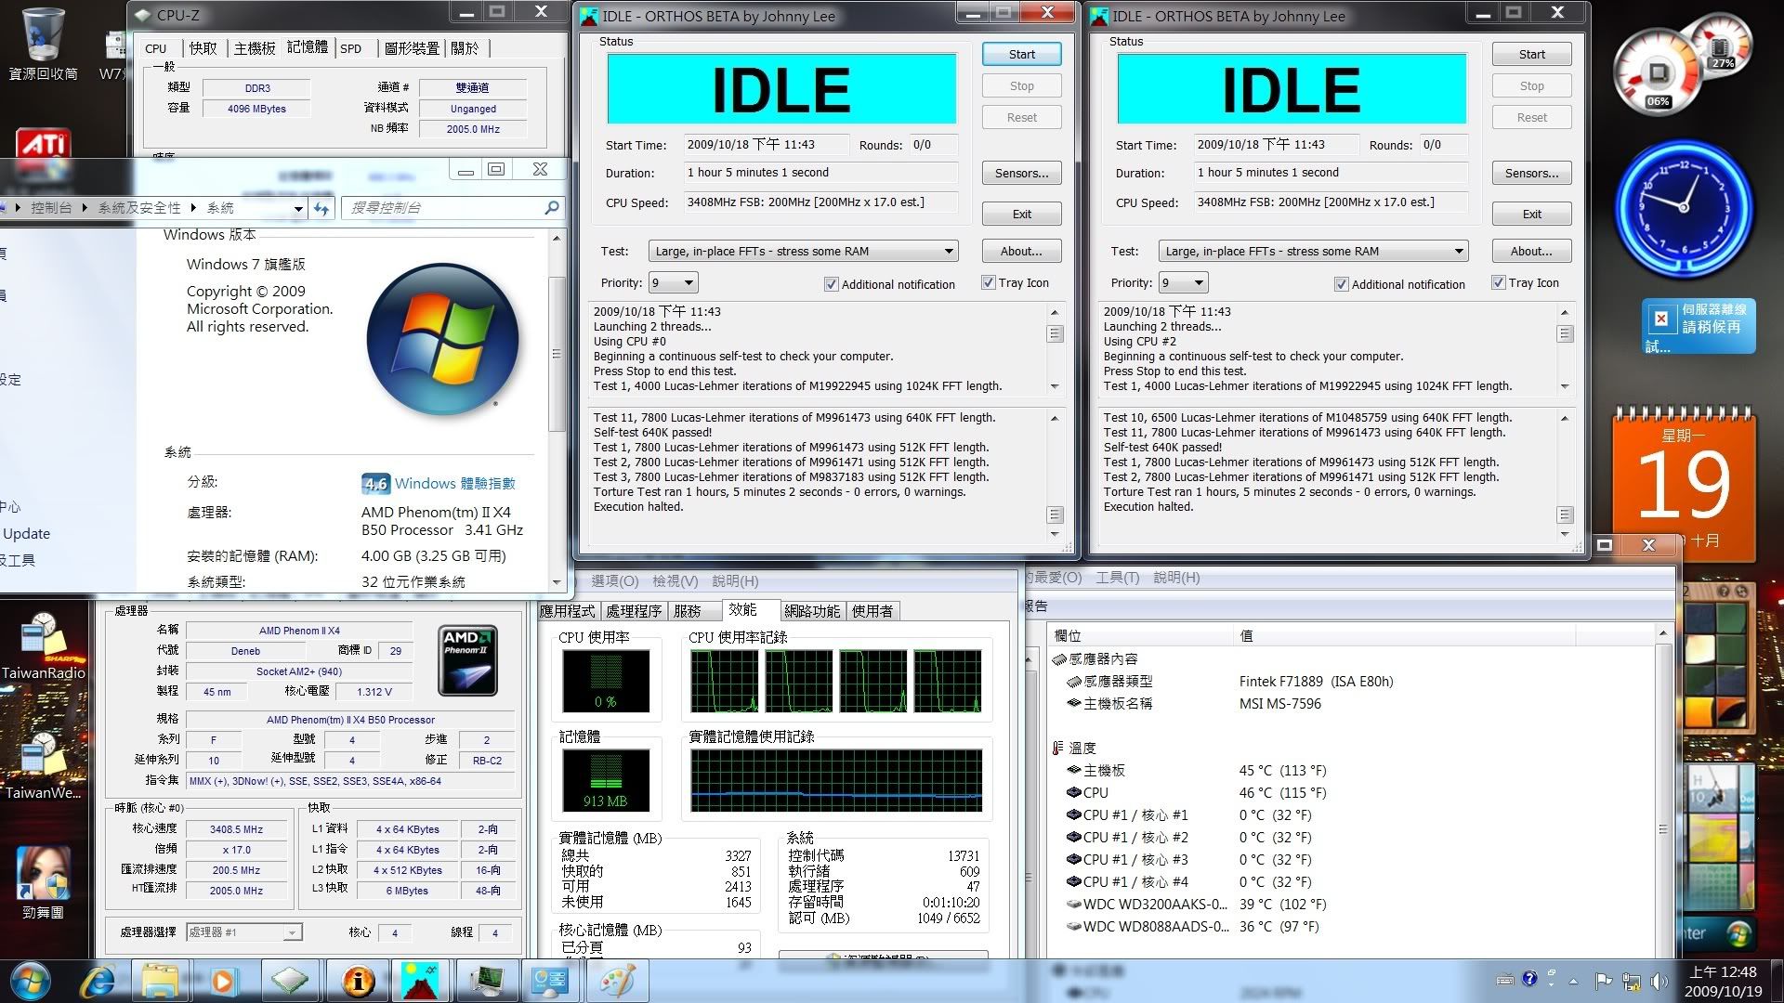Open the ATI icon on the desktop
Viewport: 1784px width, 1003px height.
click(43, 144)
